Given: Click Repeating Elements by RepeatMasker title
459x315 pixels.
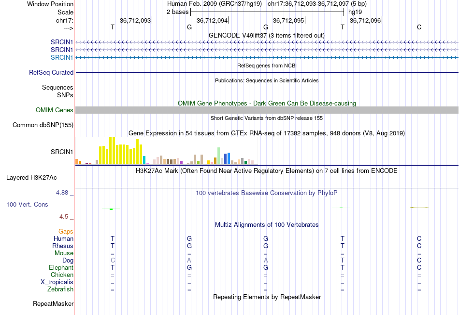Looking at the screenshot, I should [x=267, y=297].
